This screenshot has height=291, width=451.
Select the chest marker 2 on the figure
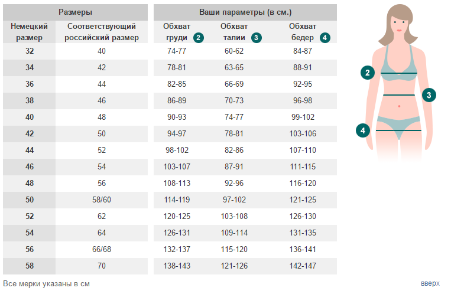click(367, 73)
